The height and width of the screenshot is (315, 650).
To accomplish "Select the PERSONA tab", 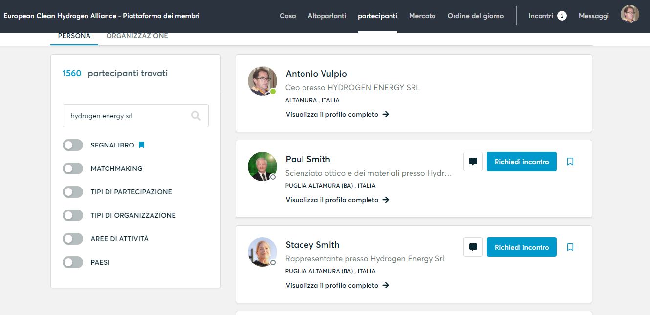I will [x=74, y=36].
